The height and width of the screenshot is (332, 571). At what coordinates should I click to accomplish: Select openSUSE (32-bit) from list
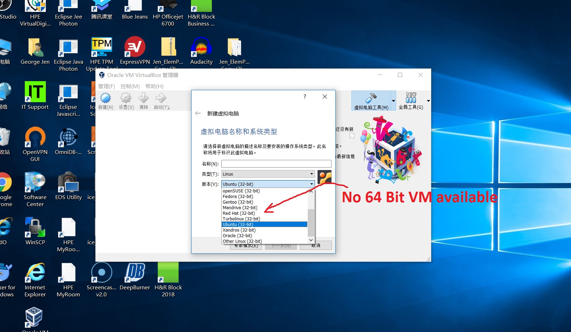(265, 191)
